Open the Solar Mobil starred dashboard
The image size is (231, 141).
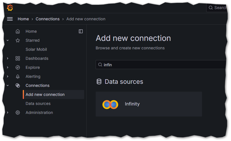36,49
